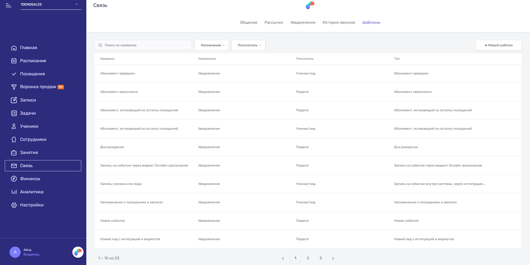This screenshot has height=265, width=530.
Task: Open the Абонемент завершен template row
Action: point(308,73)
